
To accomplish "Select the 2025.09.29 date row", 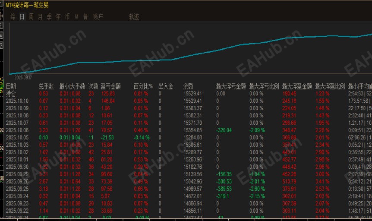I will pos(189,174).
